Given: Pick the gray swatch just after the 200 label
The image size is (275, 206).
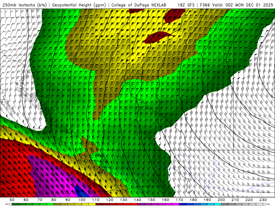Looking at the screenshot, I should (224, 204).
